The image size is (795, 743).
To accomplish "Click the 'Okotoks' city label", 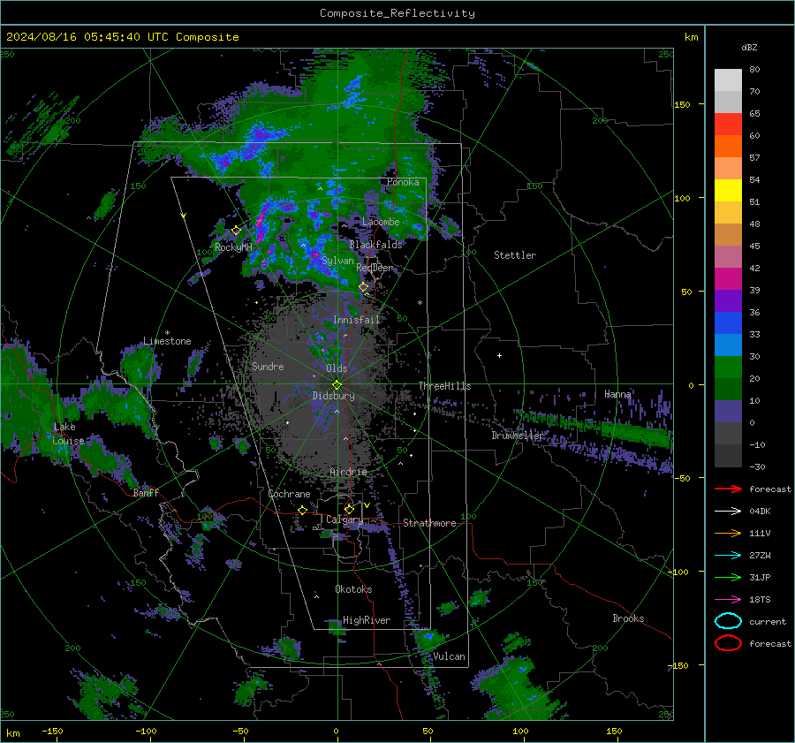I will click(x=353, y=589).
